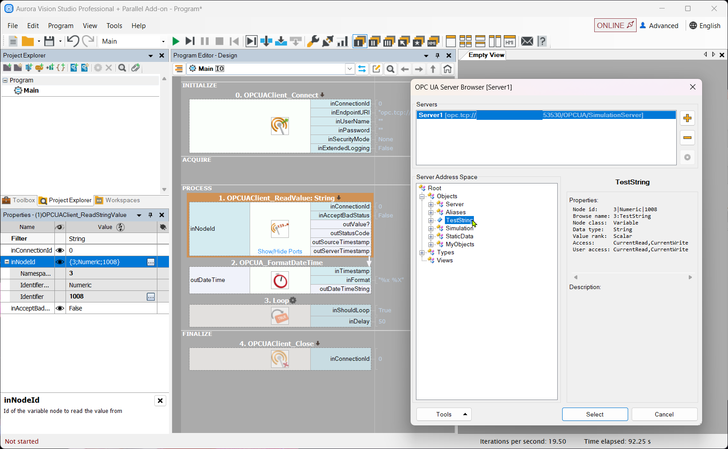Select the HMI layout icon with stacked windows
Viewport: 728px width, 449px height.
click(432, 41)
